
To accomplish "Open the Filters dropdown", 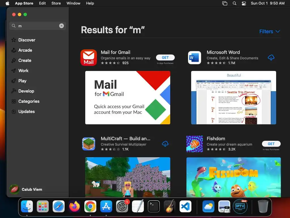I will 270,32.
